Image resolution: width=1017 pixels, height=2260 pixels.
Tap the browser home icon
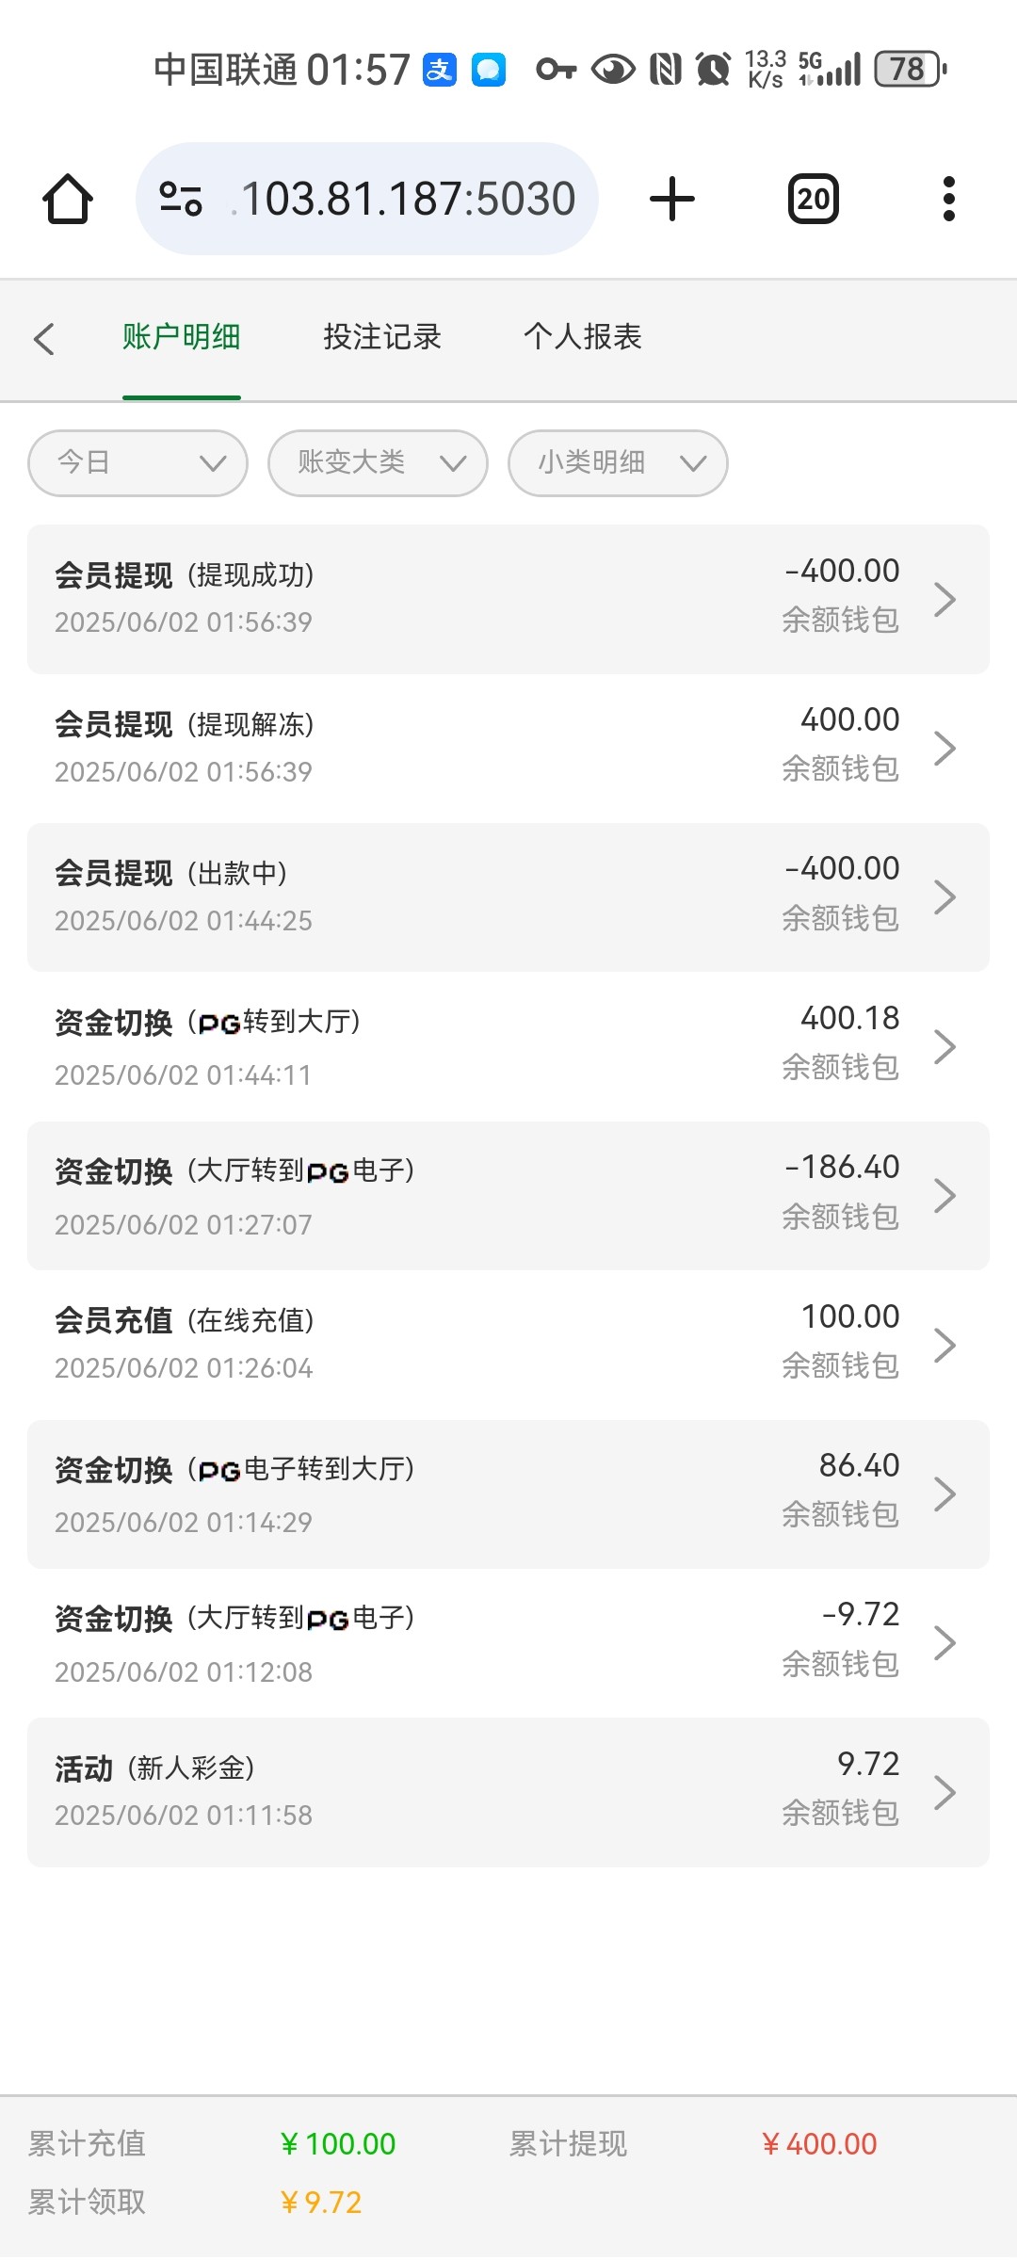pos(68,199)
